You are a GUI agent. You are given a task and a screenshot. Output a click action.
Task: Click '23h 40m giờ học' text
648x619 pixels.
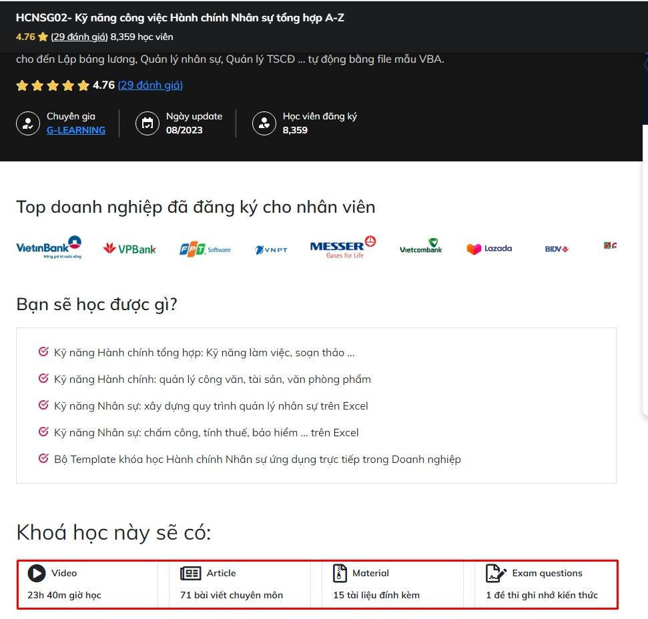tap(65, 595)
